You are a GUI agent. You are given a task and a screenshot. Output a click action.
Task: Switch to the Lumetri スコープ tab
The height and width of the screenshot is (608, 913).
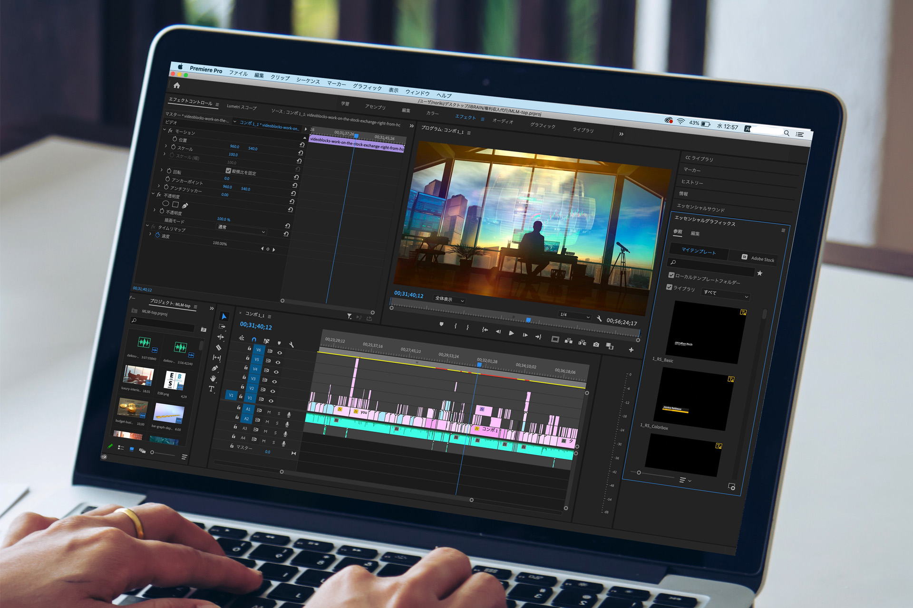[x=241, y=107]
